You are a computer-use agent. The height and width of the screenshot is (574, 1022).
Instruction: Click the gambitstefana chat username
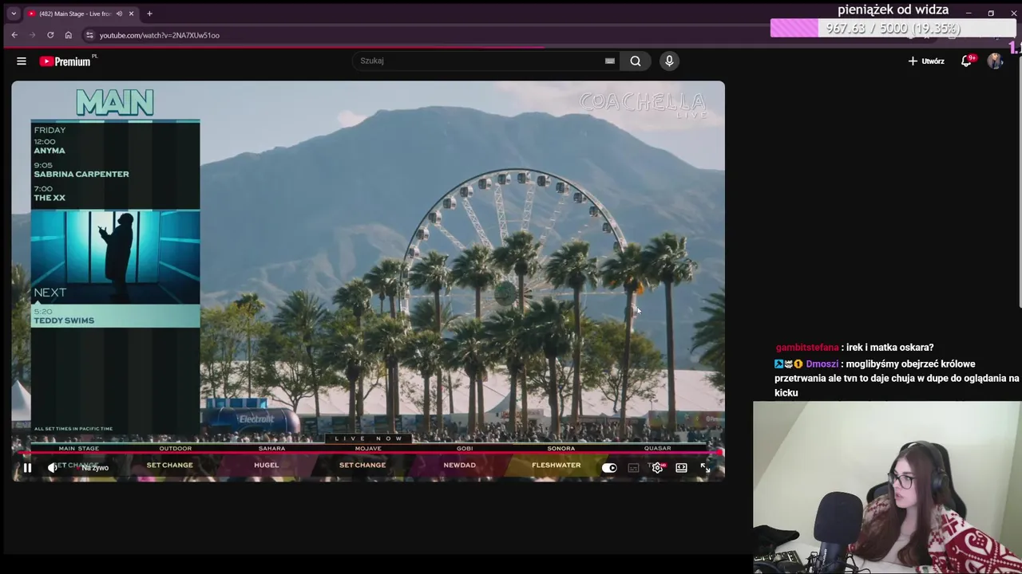click(x=807, y=348)
